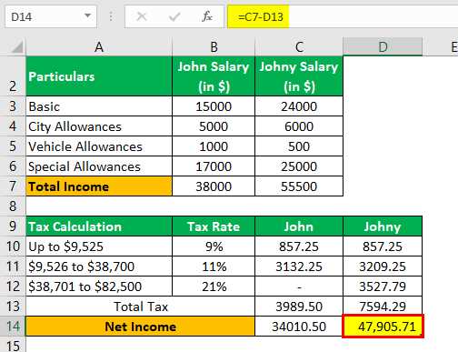Click the Tax Calculation header cell

click(x=99, y=226)
